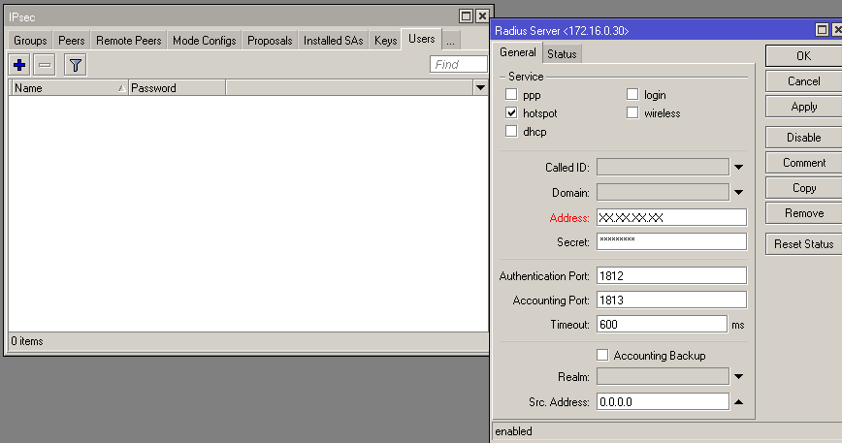The image size is (842, 443).
Task: Show more IPsec tabs via ellipsis
Action: [x=450, y=41]
